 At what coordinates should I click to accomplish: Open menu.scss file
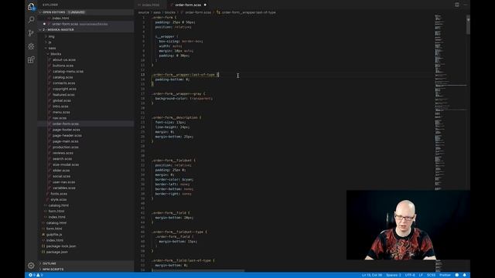click(x=61, y=112)
